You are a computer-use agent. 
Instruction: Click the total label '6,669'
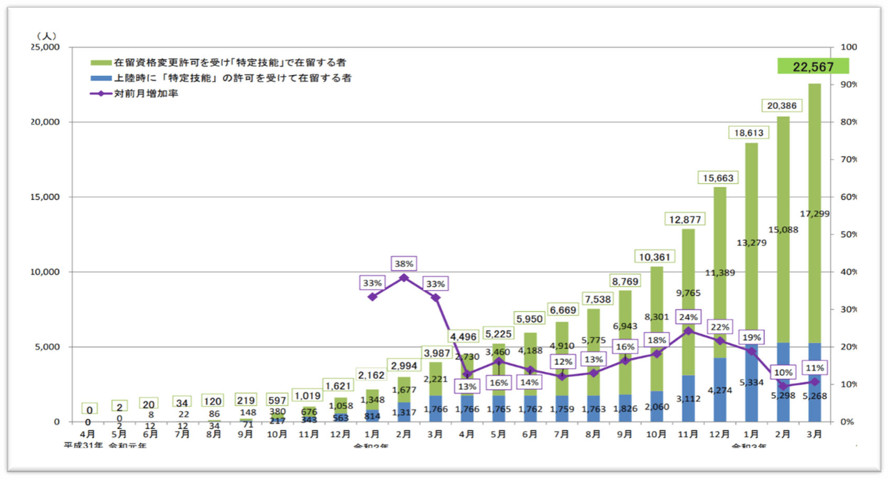[563, 310]
